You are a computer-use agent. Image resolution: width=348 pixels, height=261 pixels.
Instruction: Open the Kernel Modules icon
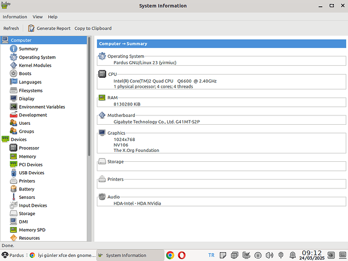click(x=14, y=65)
